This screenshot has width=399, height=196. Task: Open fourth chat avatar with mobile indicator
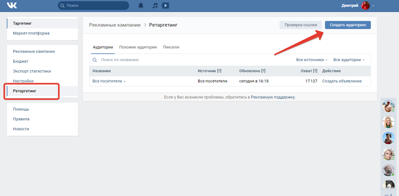(388, 154)
